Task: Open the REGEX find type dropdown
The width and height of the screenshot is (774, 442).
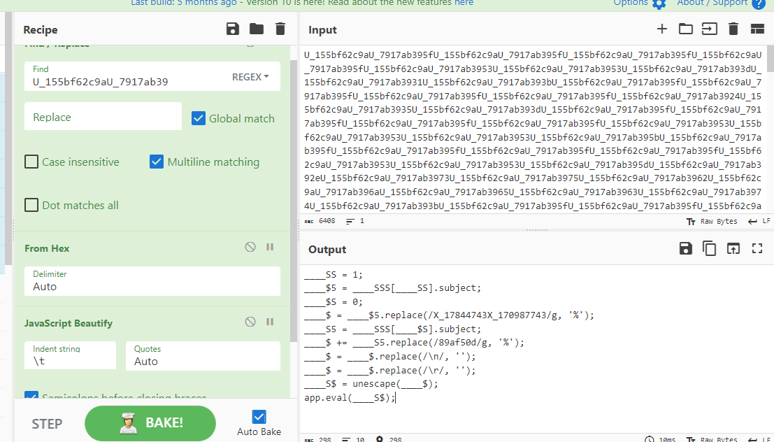Action: click(x=250, y=77)
